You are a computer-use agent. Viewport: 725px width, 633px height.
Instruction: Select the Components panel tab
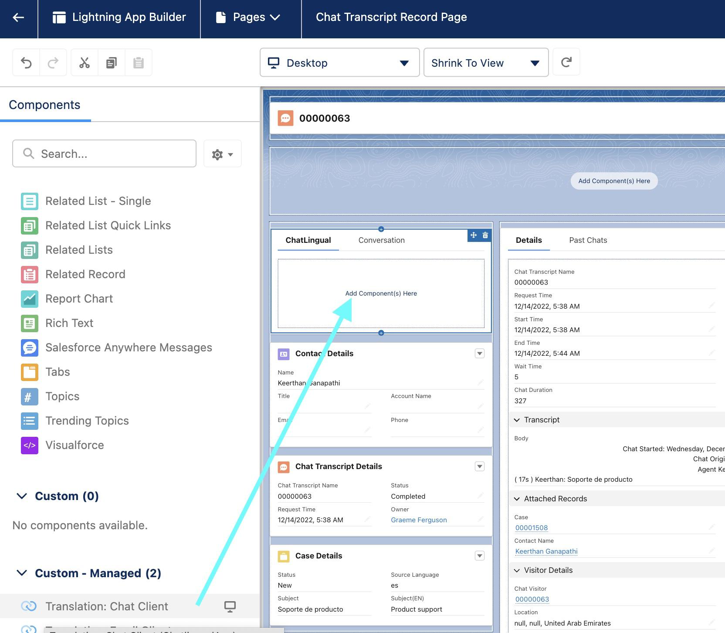(45, 105)
